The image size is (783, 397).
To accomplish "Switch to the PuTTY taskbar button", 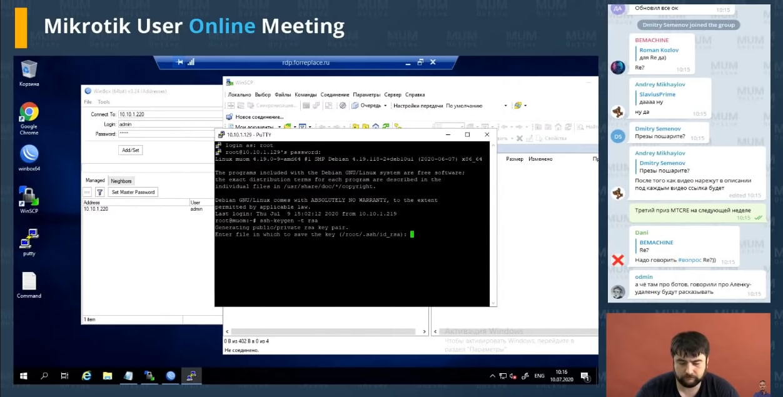I will pos(191,376).
